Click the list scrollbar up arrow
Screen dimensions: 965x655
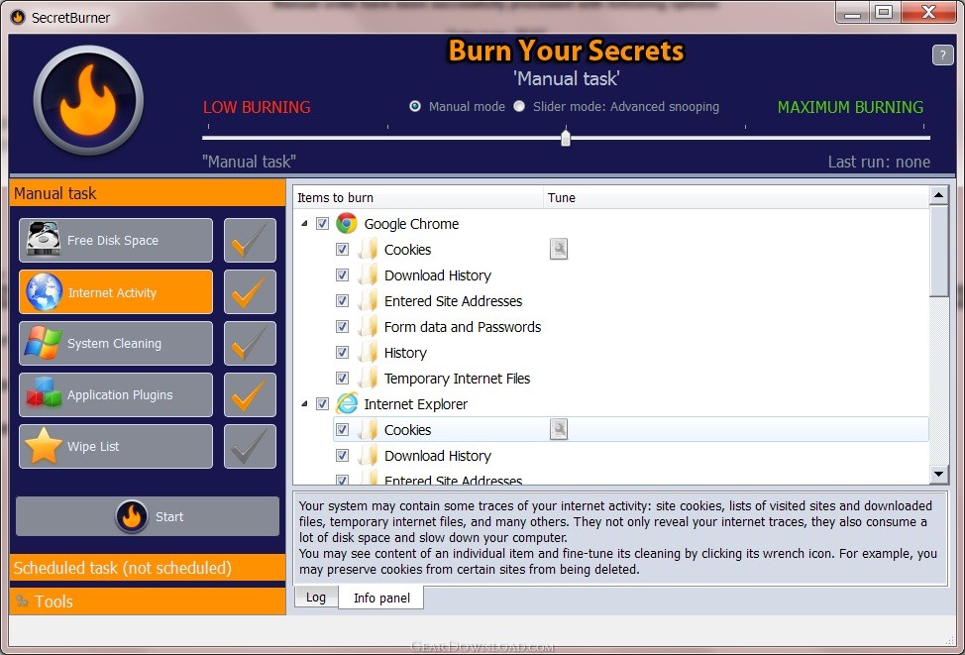938,196
